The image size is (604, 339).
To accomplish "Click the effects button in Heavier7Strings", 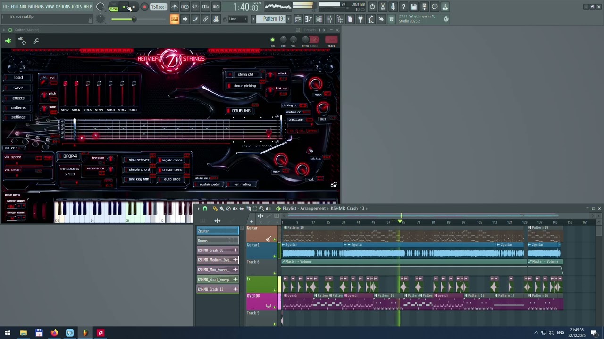I will point(18,98).
